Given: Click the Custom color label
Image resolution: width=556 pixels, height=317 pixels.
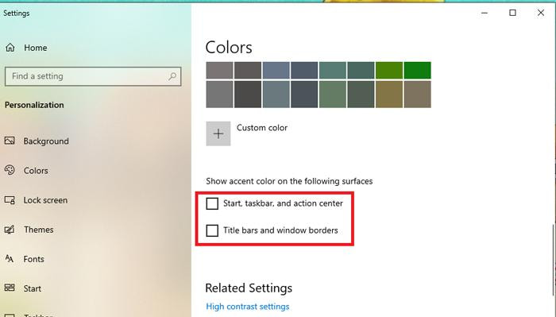Looking at the screenshot, I should (x=262, y=128).
